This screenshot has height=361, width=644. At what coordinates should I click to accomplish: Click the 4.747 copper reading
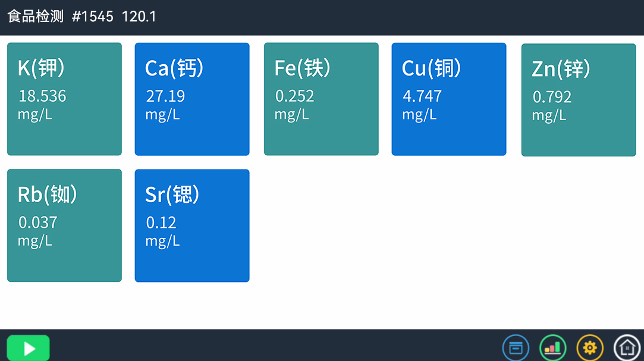[x=422, y=96]
